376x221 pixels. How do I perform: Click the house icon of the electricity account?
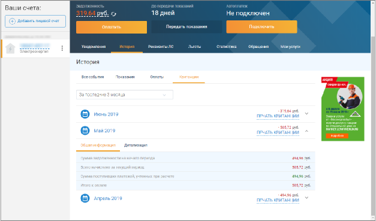10,49
